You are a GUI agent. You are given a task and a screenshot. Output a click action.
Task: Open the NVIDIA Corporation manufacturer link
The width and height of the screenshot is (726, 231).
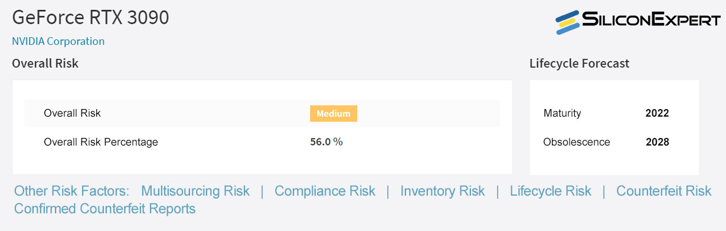[x=58, y=41]
